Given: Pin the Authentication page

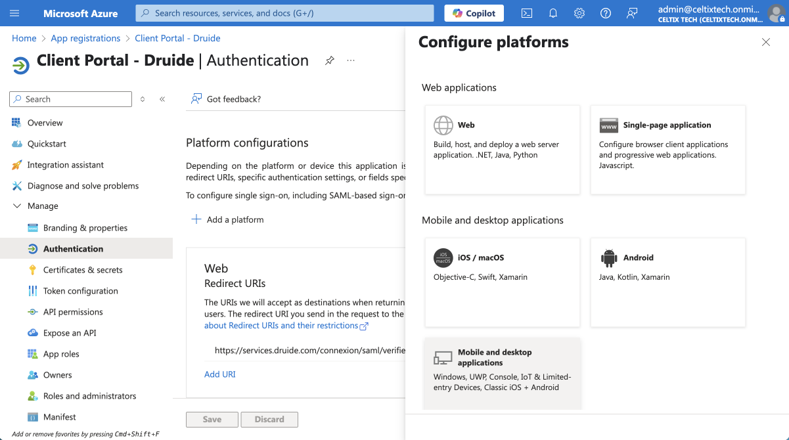Looking at the screenshot, I should click(x=330, y=60).
